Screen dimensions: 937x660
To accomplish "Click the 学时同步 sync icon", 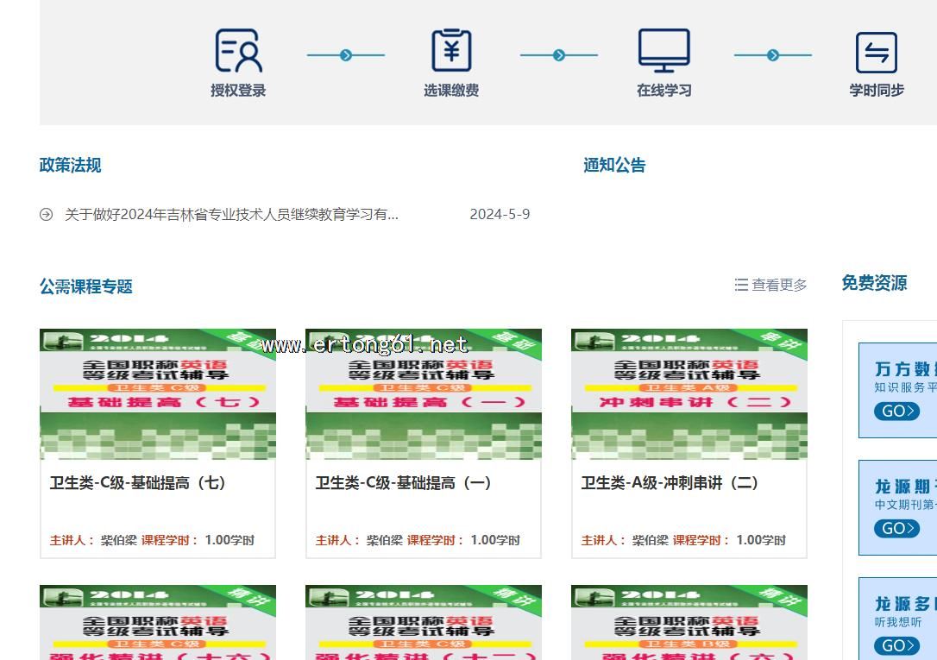I will point(876,53).
